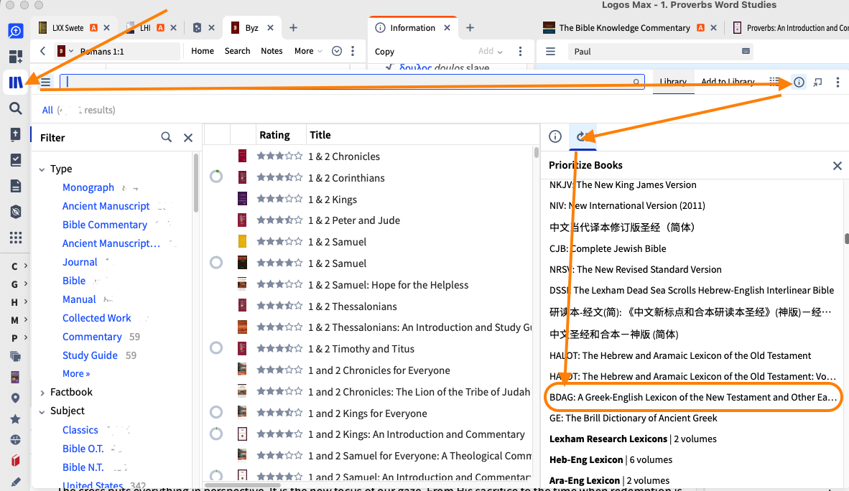Close the Prioritize Books panel

click(837, 166)
